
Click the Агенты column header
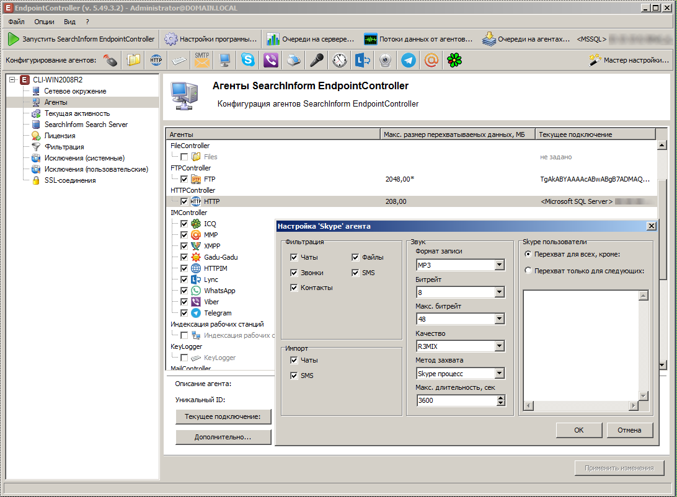click(x=273, y=134)
